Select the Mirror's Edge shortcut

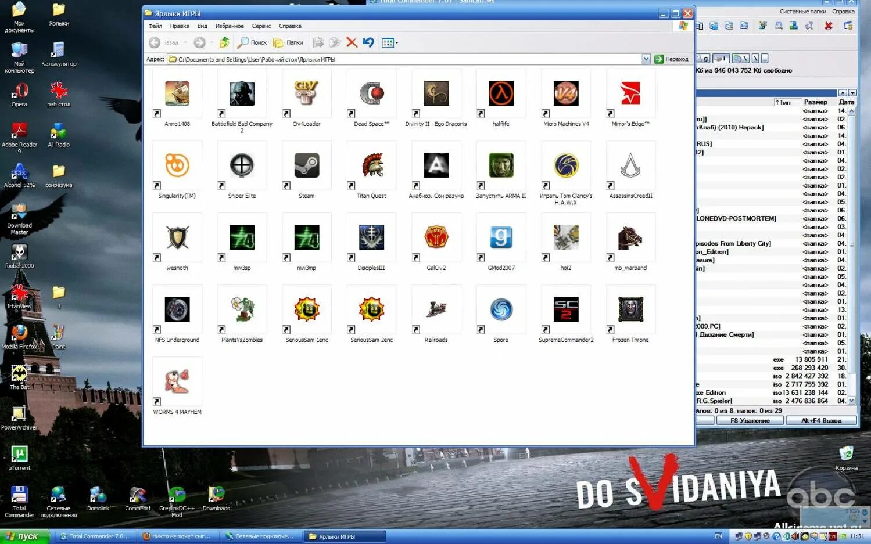[x=630, y=93]
